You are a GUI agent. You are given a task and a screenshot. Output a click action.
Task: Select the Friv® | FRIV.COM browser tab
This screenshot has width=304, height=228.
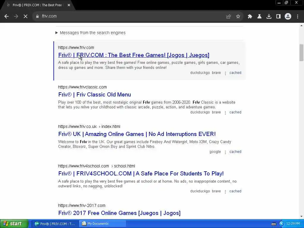point(37,5)
